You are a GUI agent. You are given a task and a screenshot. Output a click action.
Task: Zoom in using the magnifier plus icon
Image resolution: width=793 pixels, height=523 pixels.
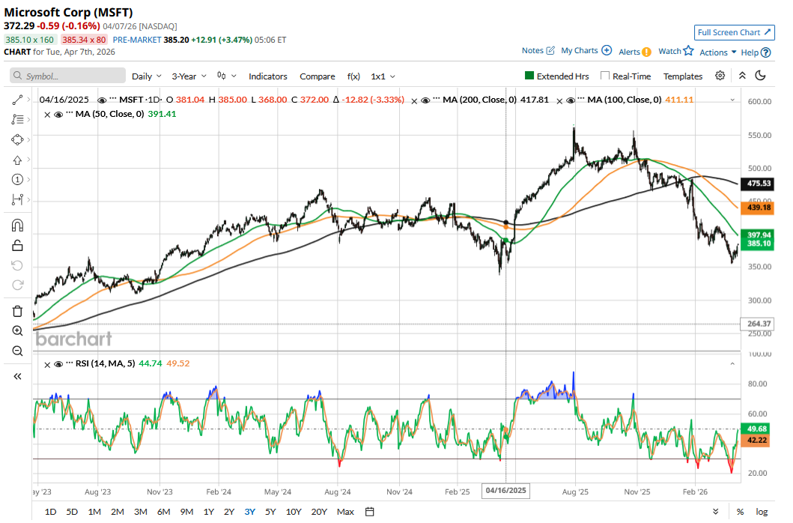click(17, 330)
